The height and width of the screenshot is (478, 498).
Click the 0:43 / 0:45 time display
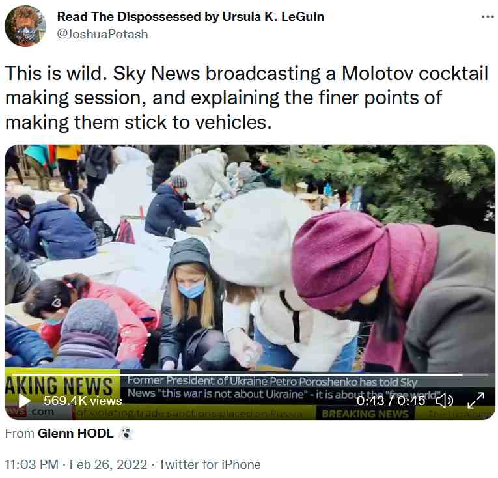tap(391, 401)
